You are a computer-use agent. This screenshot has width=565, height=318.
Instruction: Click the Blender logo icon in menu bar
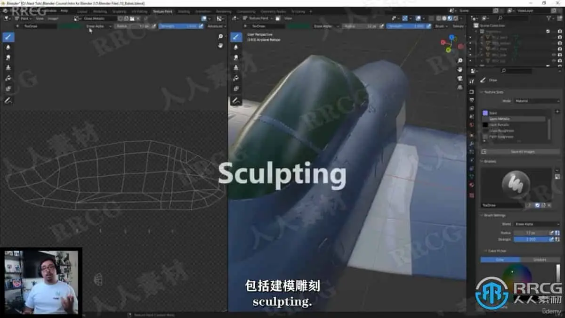coord(5,10)
